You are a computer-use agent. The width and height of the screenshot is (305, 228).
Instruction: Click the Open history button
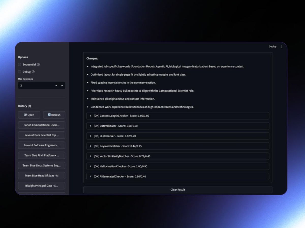point(29,115)
